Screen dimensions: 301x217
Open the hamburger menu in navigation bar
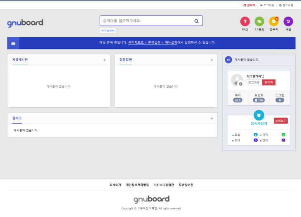point(13,43)
